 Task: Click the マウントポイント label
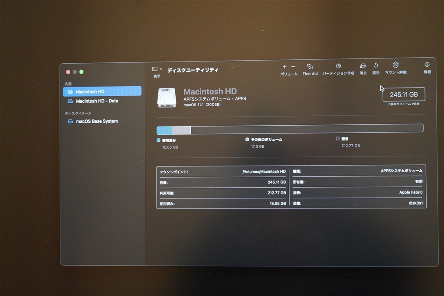173,172
